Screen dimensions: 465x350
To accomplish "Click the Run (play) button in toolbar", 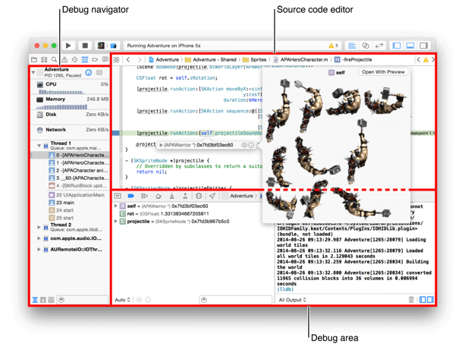I will (x=68, y=46).
